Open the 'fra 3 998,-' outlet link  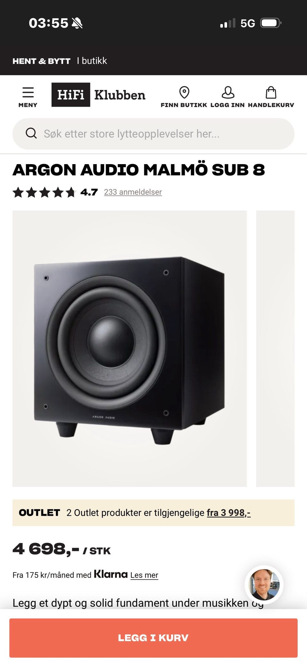pos(229,513)
